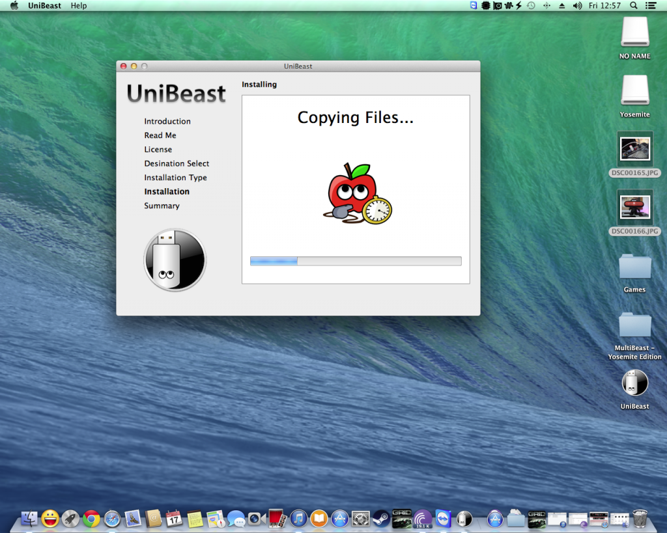This screenshot has height=533, width=667.
Task: Click the Introduction step in sidebar
Action: click(167, 121)
